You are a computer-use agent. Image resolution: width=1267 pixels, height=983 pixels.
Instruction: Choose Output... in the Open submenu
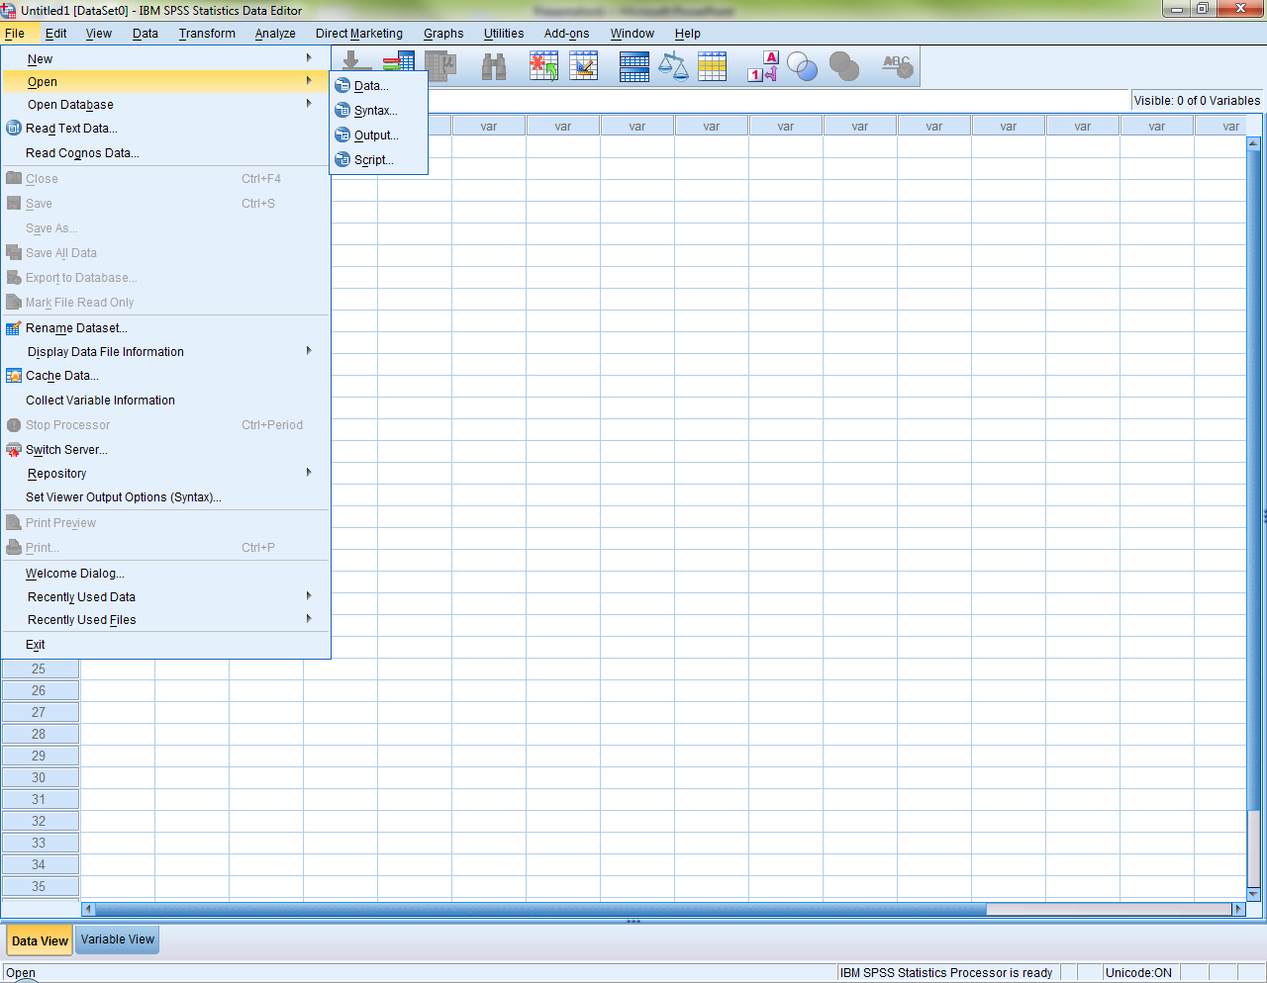[379, 135]
